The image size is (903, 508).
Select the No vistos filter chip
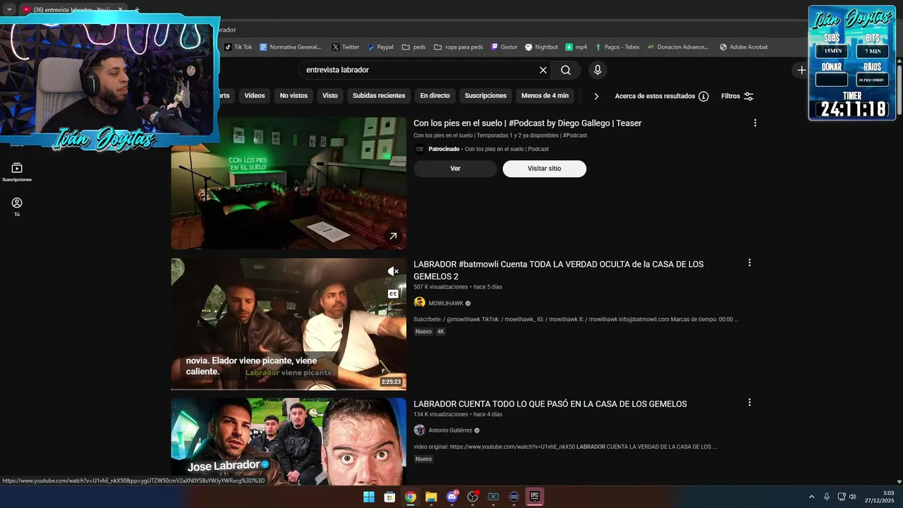[x=293, y=96]
